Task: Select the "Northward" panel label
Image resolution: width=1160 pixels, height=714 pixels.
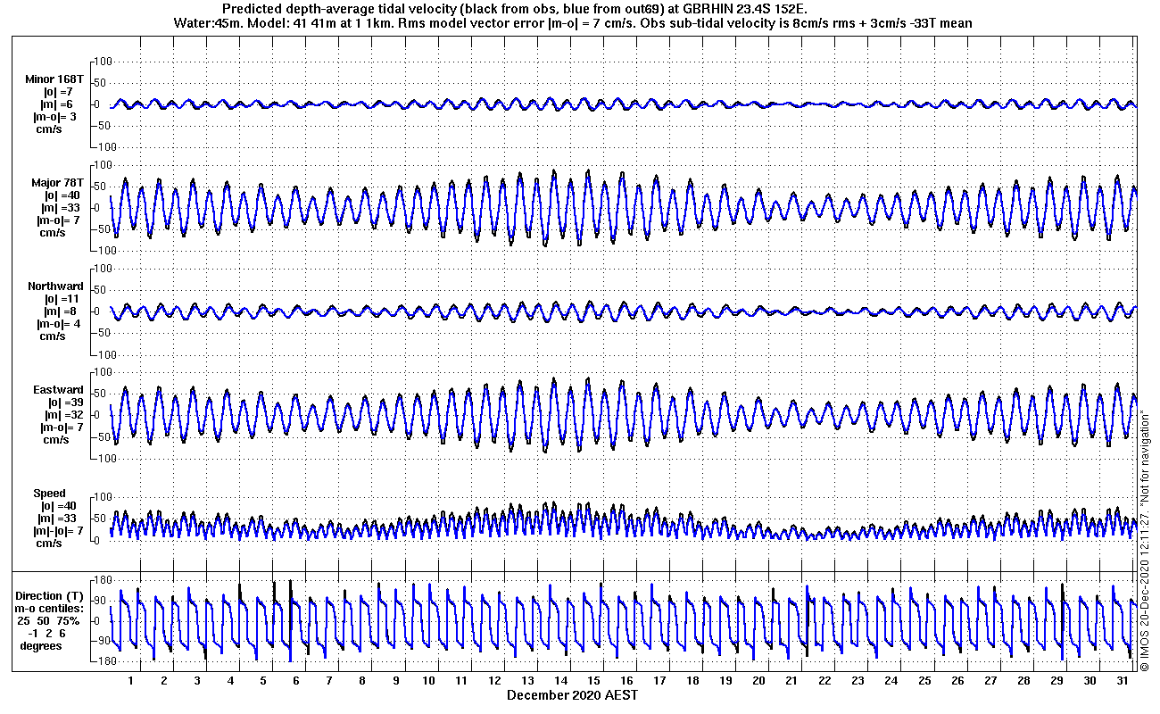Action: (x=55, y=286)
